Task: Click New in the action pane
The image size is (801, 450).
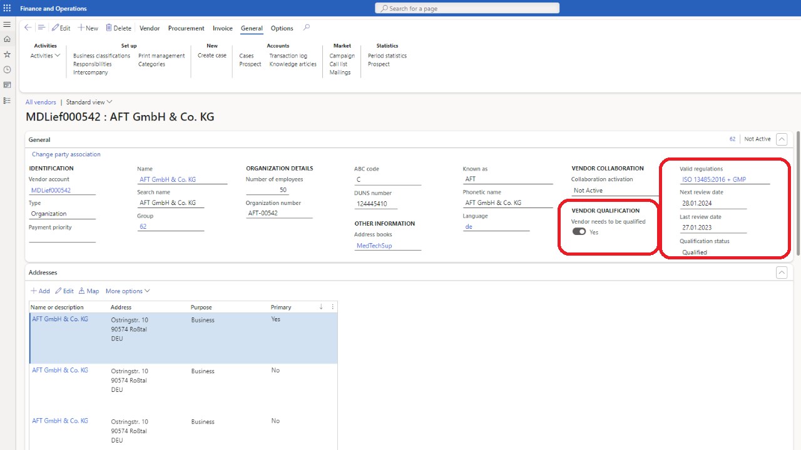Action: click(x=88, y=28)
